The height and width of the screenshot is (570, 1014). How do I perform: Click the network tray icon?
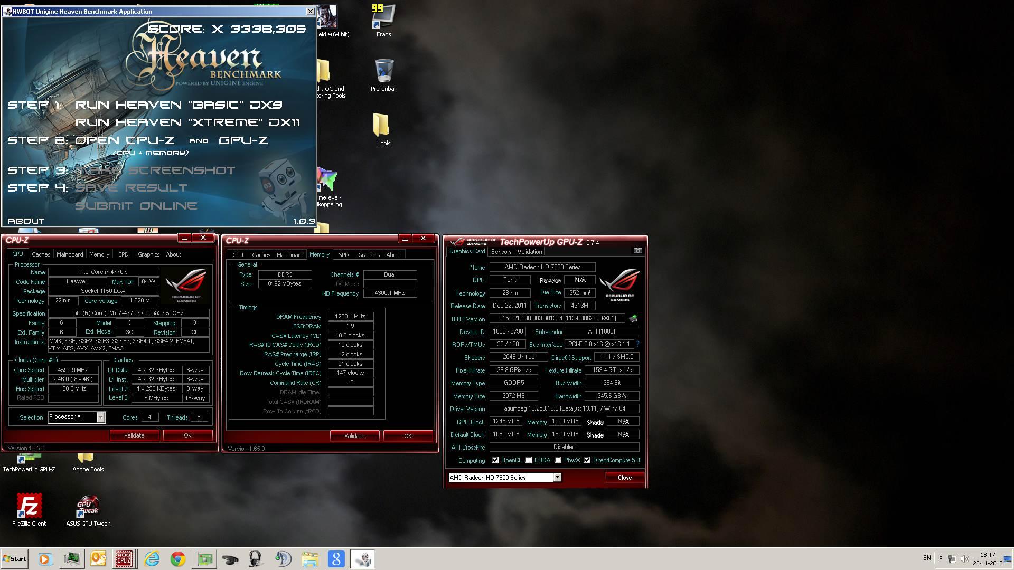tap(952, 558)
